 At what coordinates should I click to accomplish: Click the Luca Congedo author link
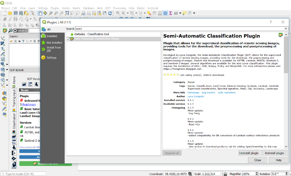pyautogui.click(x=196, y=96)
